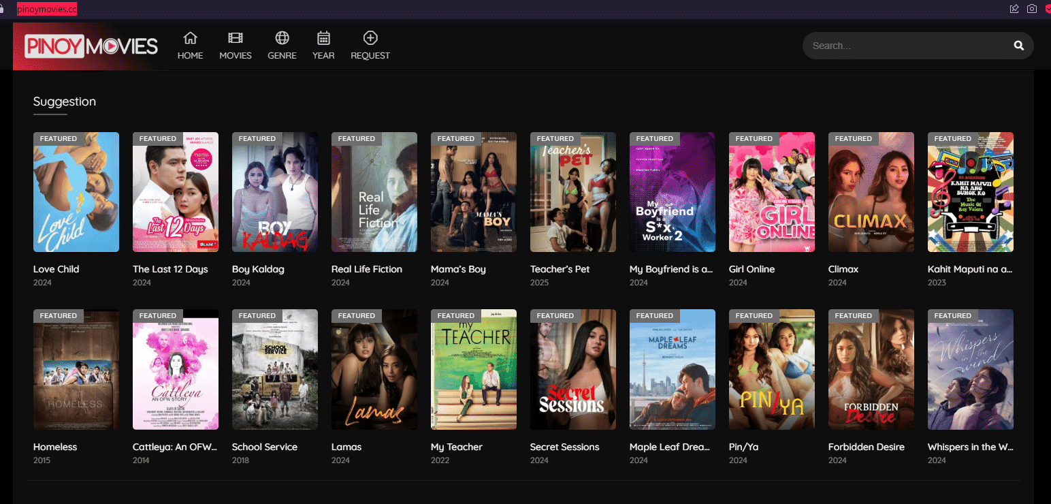Click the School Service title link
This screenshot has width=1051, height=504.
pyautogui.click(x=265, y=447)
